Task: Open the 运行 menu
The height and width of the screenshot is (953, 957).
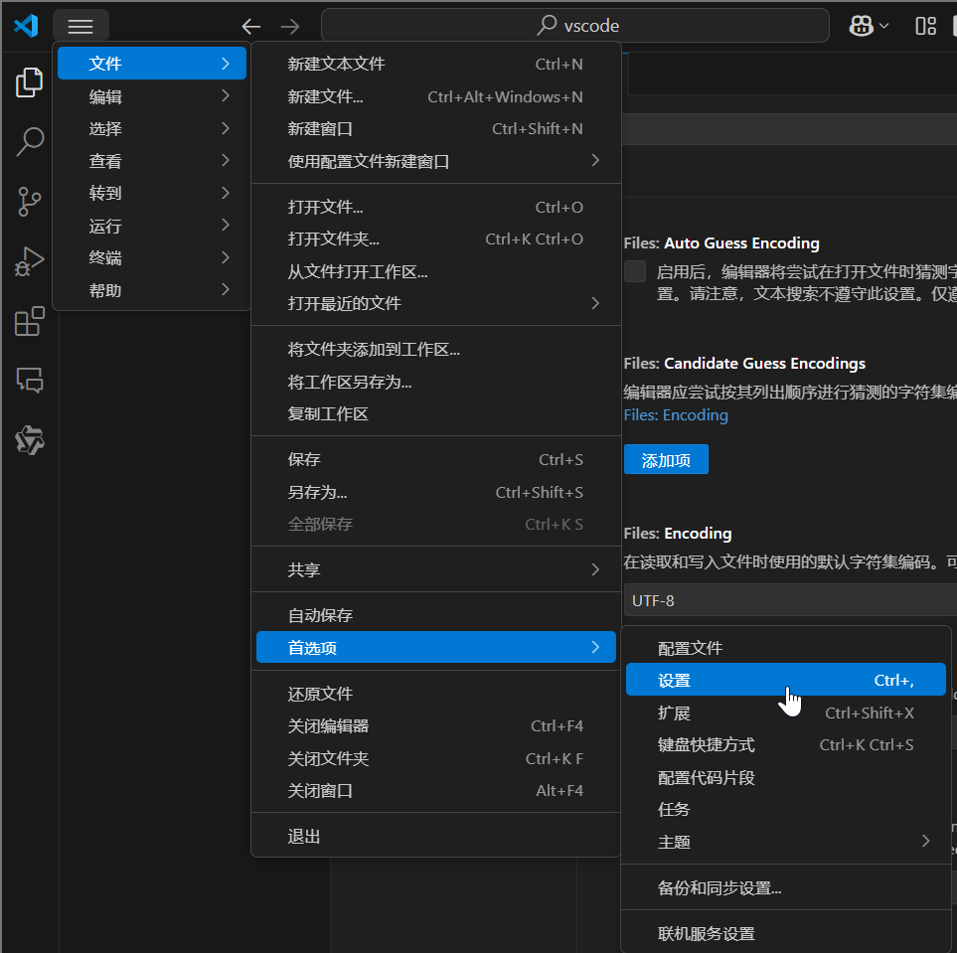Action: coord(152,226)
